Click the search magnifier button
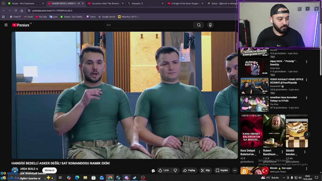322x181 pixels. click(x=199, y=25)
